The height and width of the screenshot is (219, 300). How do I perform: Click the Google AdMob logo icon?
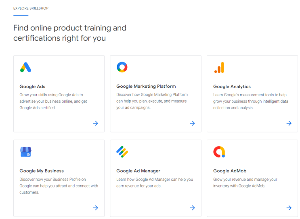tap(219, 152)
